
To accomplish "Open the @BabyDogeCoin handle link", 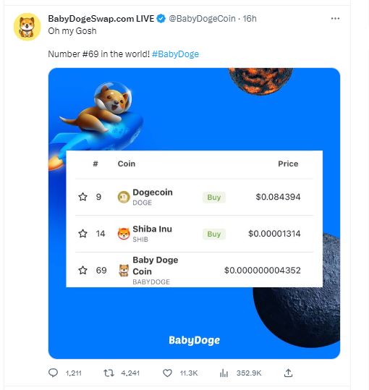I will [202, 19].
